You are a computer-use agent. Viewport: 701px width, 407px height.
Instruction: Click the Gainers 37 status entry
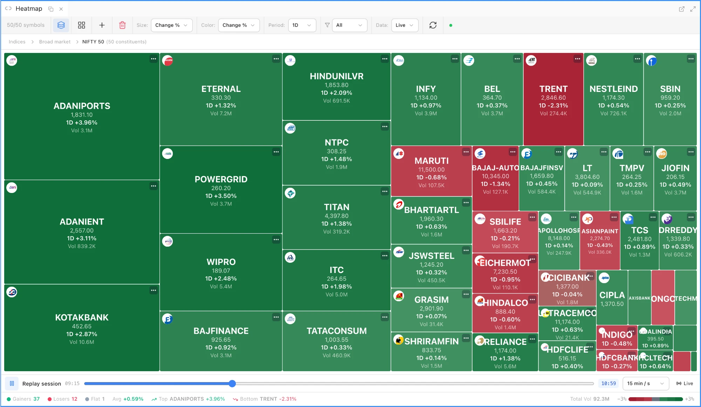pyautogui.click(x=23, y=399)
